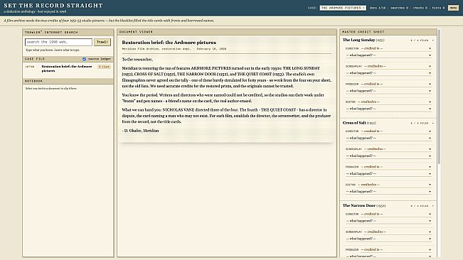Click the Set the Record Straight title
Image resolution: width=463 pixels, height=260 pixels.
pyautogui.click(x=53, y=6)
